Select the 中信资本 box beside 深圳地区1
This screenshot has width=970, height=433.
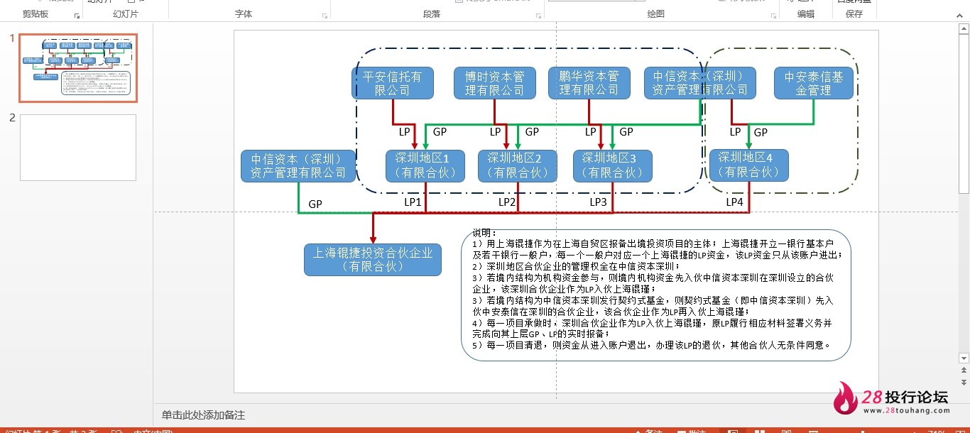pos(298,165)
